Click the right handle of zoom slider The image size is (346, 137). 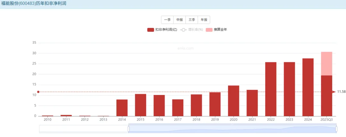point(336,129)
